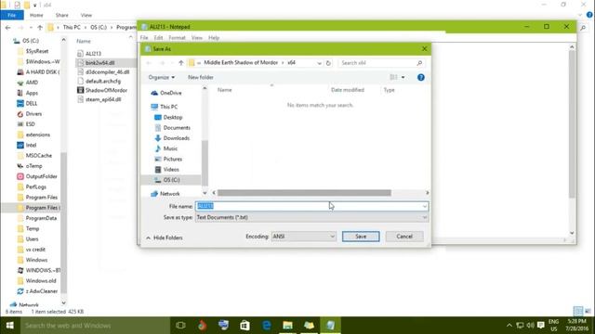Viewport: 595px width, 334px height.
Task: Open the Home tab in File Explorer ribbon
Action: coord(36,15)
